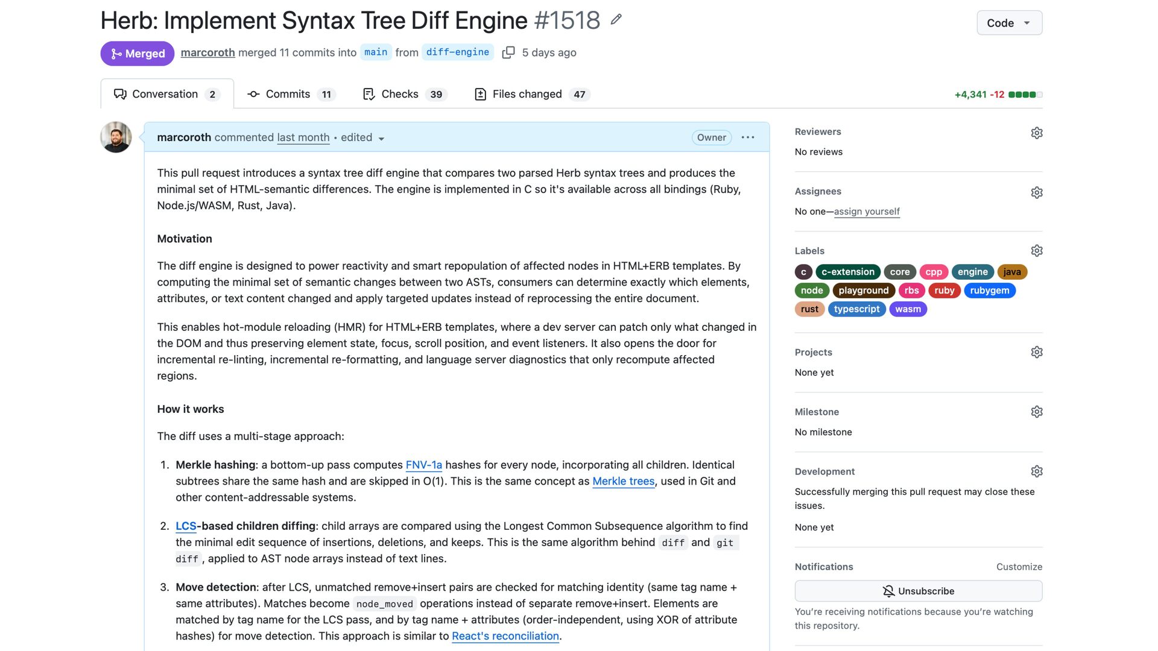The width and height of the screenshot is (1158, 651).
Task: Open the Projects gear settings
Action: [1036, 352]
